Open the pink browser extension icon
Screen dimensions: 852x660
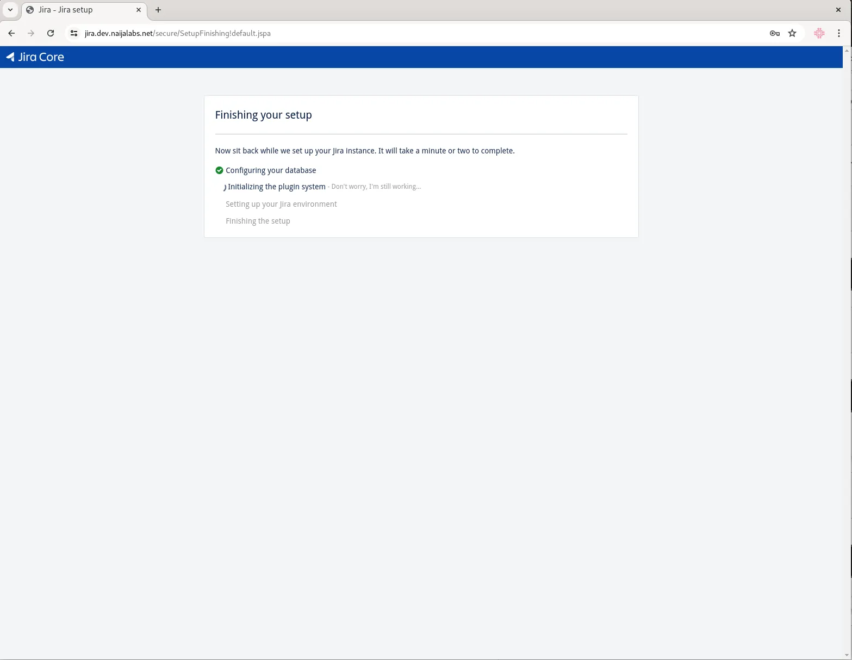[x=819, y=33]
